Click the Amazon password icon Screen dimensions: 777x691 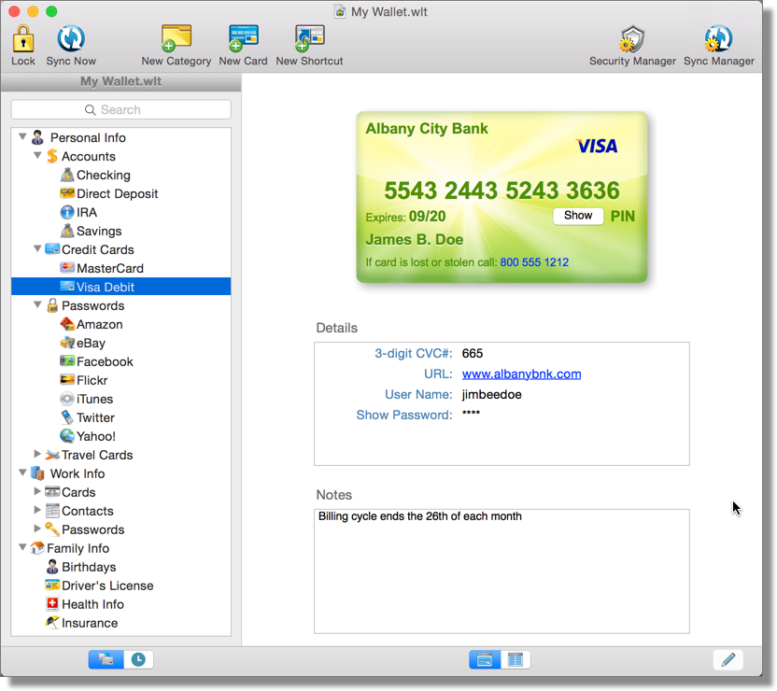coord(67,324)
